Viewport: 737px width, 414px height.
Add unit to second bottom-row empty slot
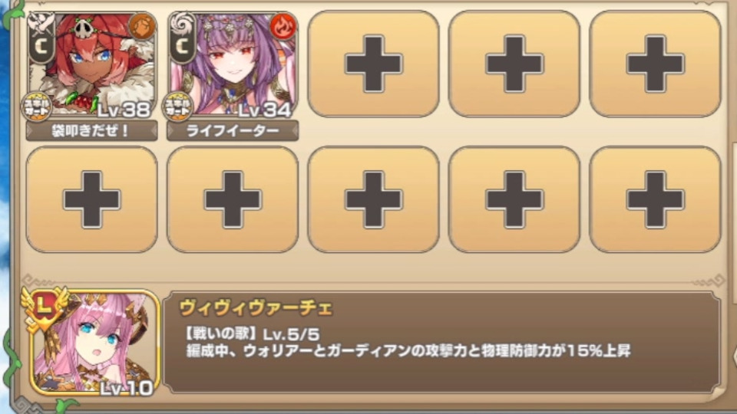click(233, 199)
